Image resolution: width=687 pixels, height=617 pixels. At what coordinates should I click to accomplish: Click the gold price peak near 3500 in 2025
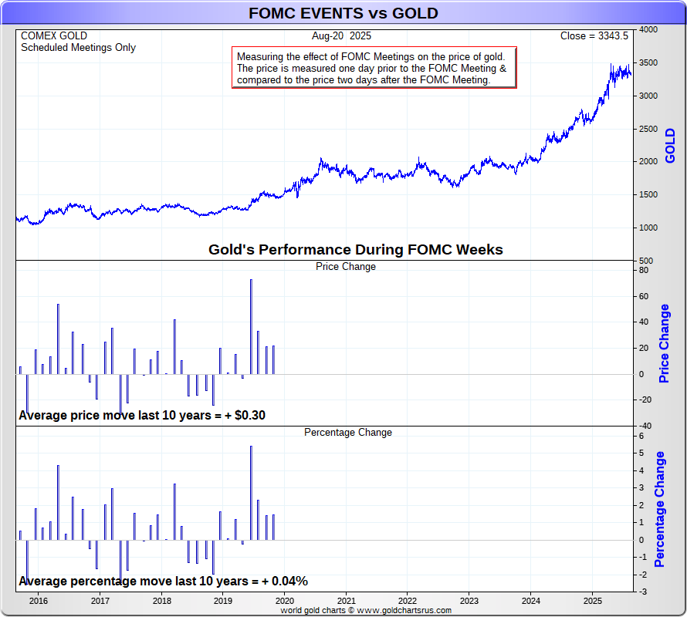[x=611, y=65]
